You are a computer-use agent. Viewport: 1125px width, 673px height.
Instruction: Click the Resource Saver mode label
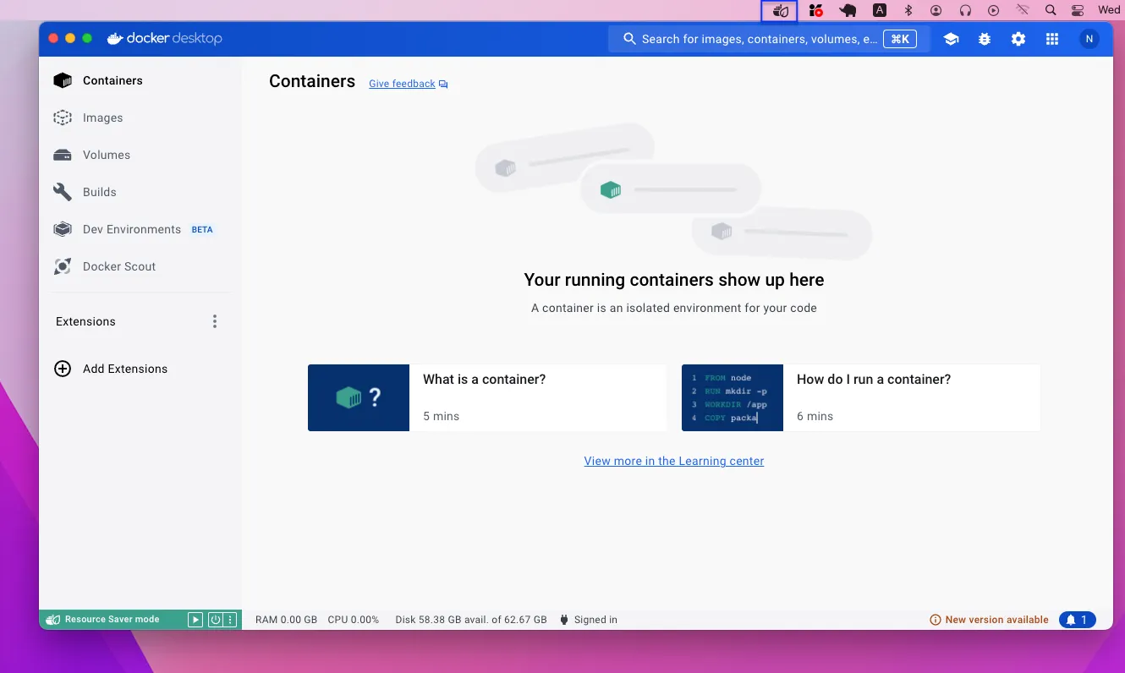[112, 620]
